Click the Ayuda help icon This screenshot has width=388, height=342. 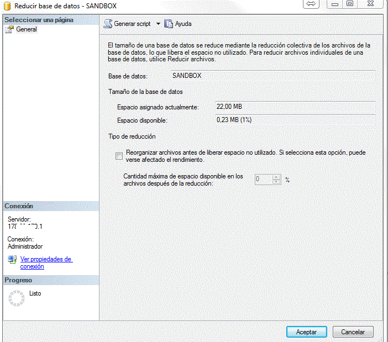point(169,24)
